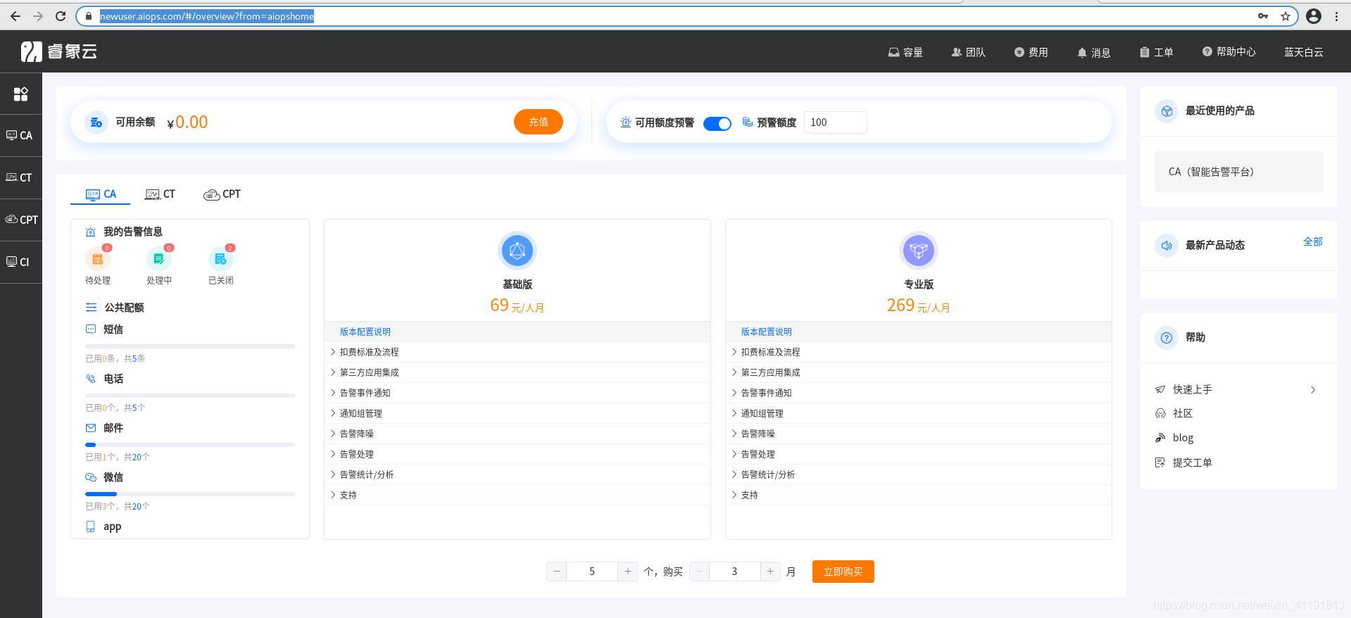Screen dimensions: 1351x618
Task: Expand 专业版 支持
Action: point(919,495)
